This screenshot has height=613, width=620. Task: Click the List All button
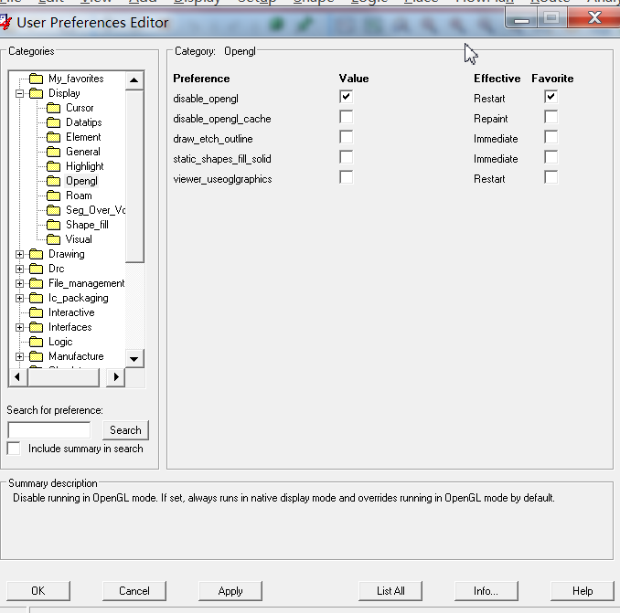pos(390,591)
